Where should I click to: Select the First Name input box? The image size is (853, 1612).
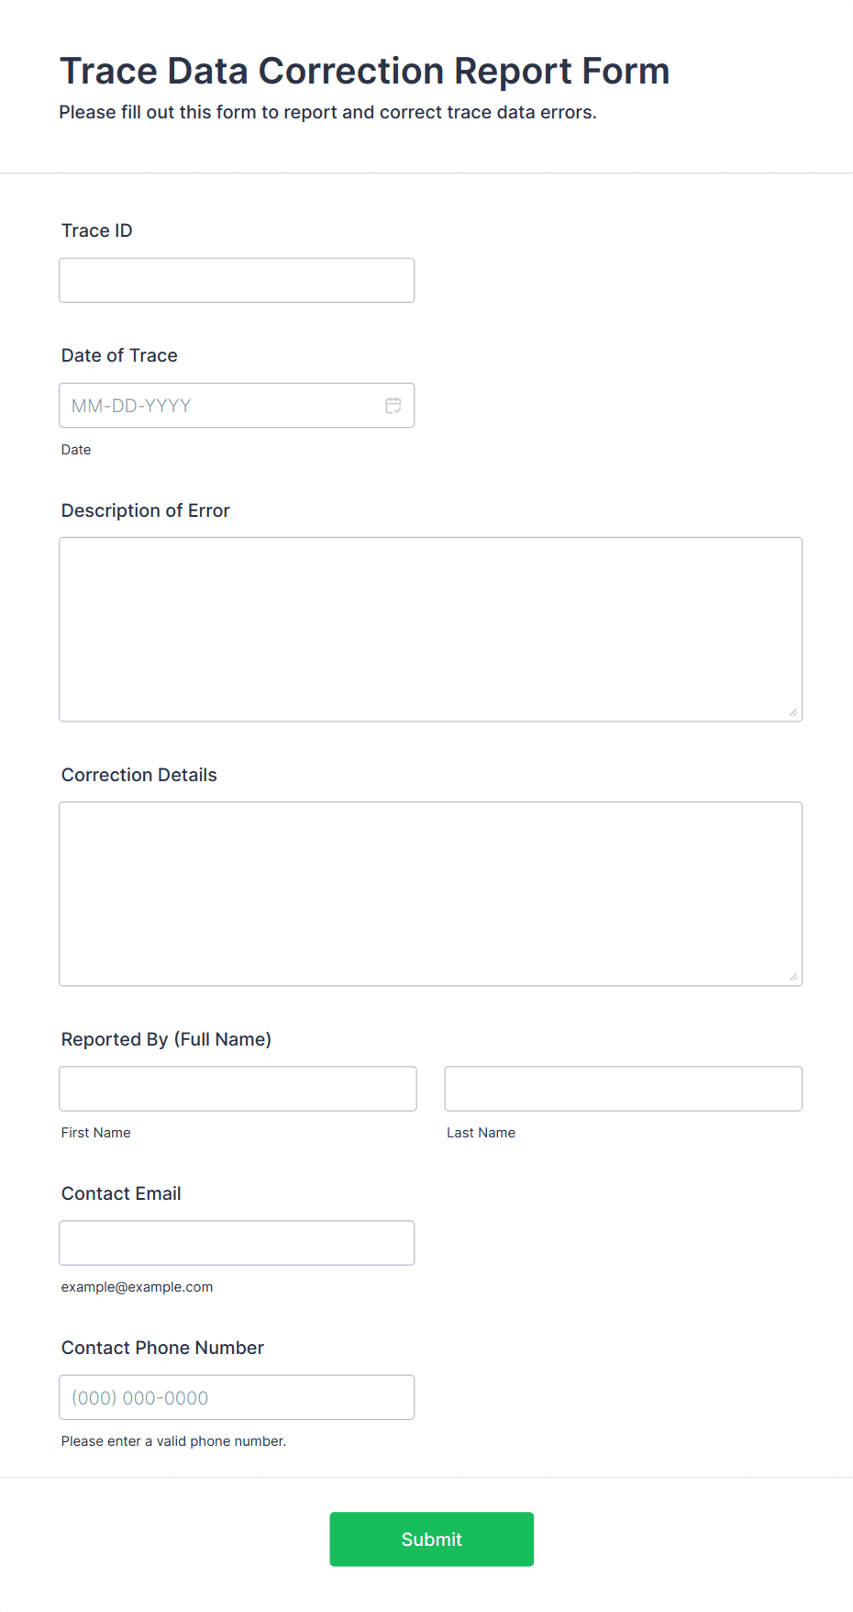[238, 1089]
